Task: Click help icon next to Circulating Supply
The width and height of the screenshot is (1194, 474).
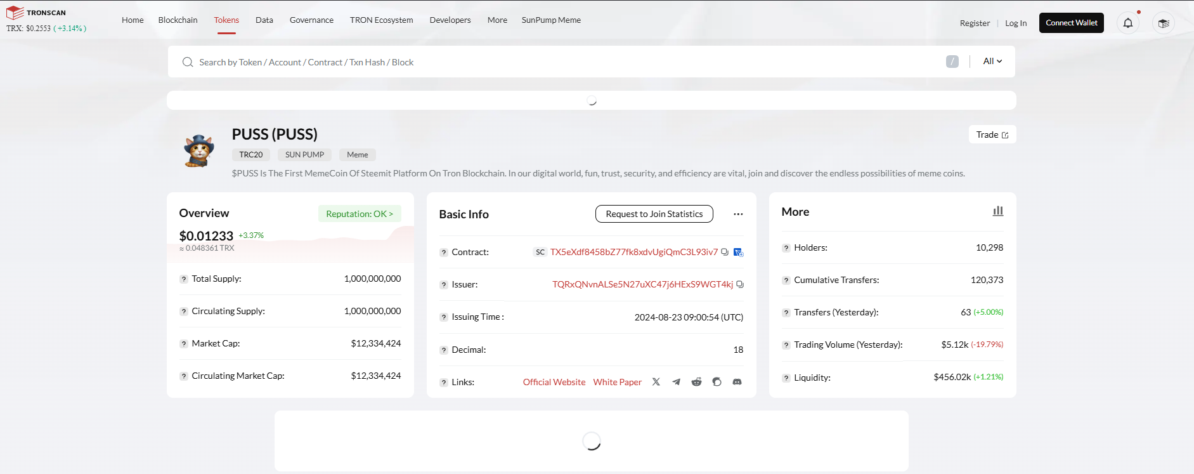Action: coord(184,312)
